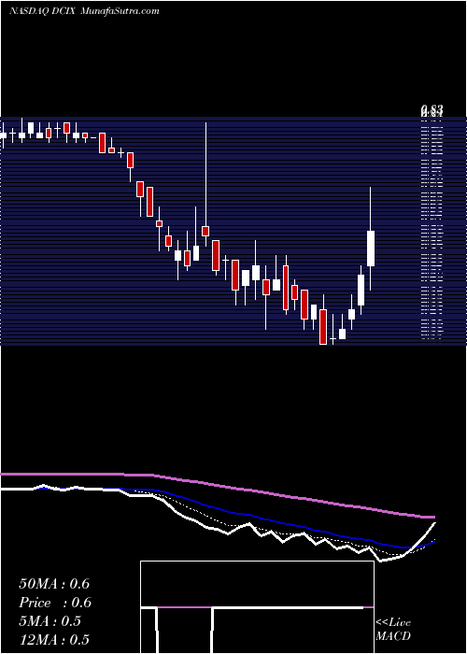Click the 0.83 price axis value
Image resolution: width=467 pixels, height=654 pixels.
(432, 109)
